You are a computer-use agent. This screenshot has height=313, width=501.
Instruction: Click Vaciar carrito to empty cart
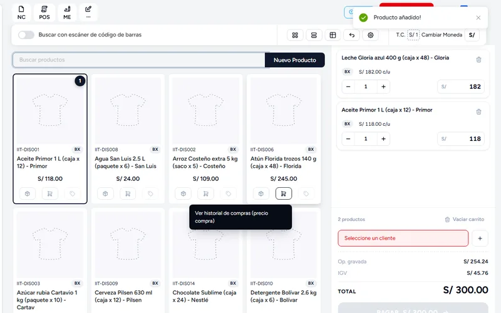click(x=465, y=220)
